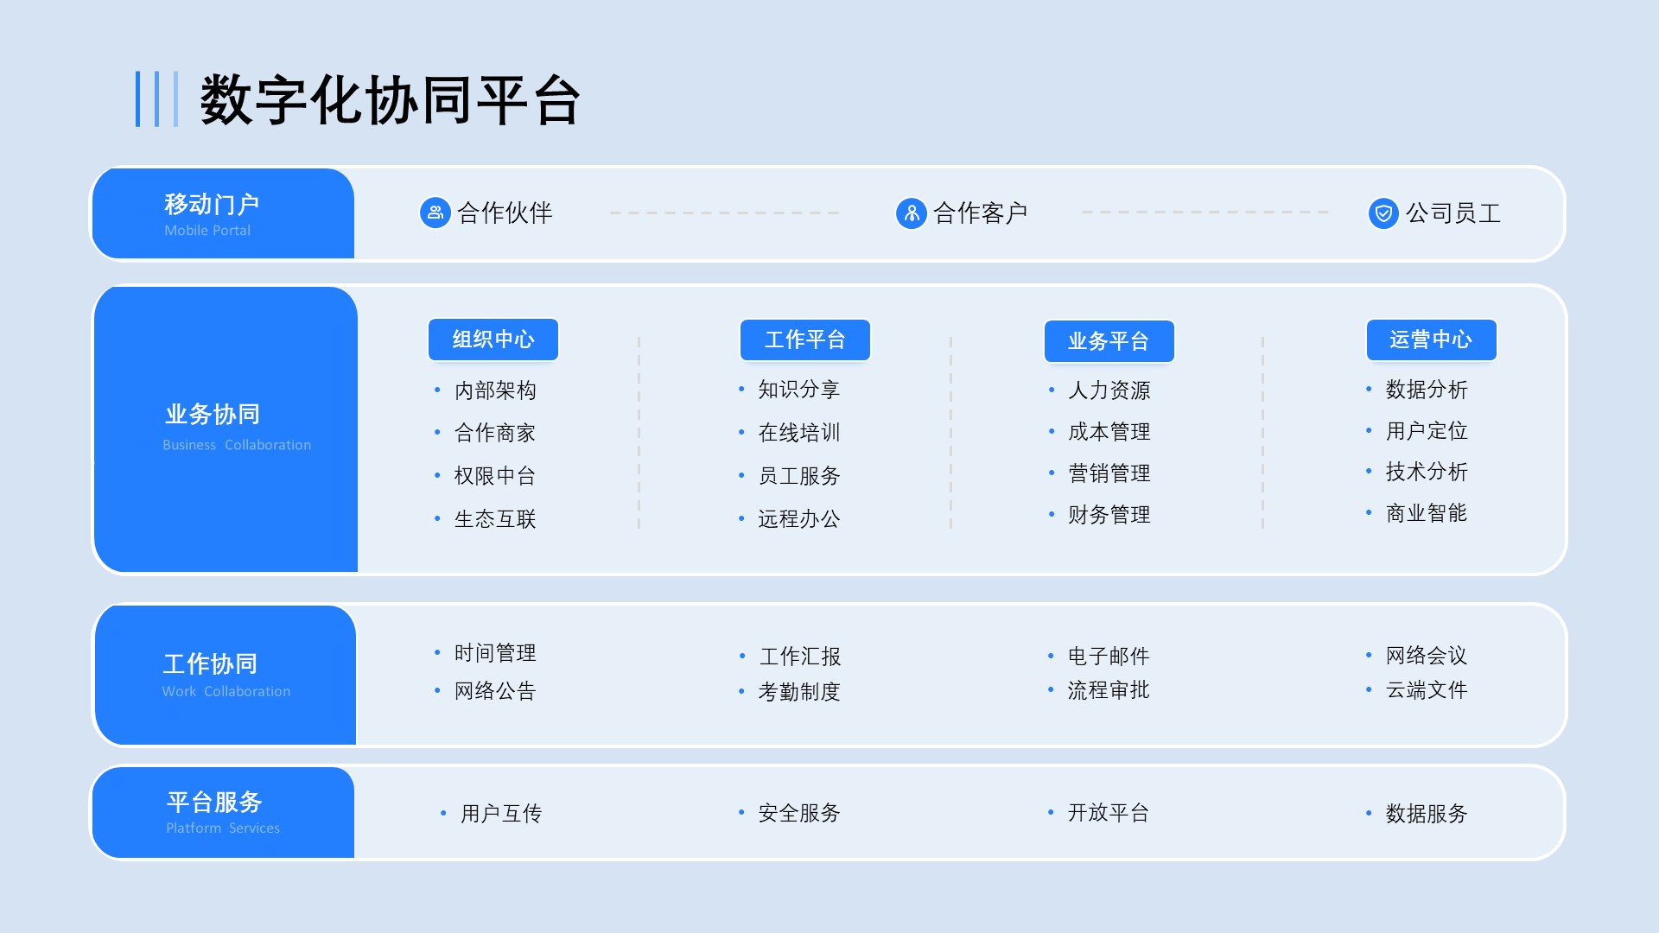The width and height of the screenshot is (1659, 933).
Task: Choose 数据服务 under platform services
Action: (x=1427, y=814)
